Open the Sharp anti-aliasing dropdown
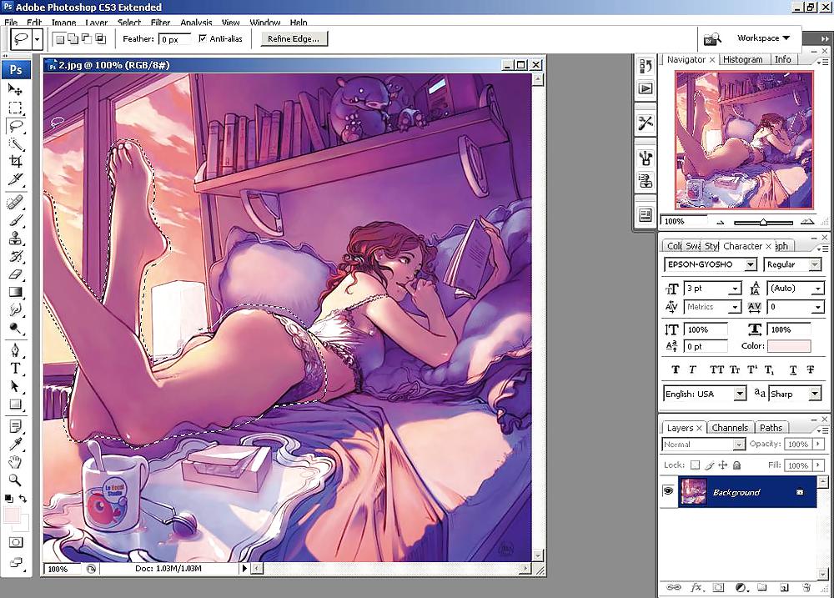The width and height of the screenshot is (834, 598). (x=815, y=394)
